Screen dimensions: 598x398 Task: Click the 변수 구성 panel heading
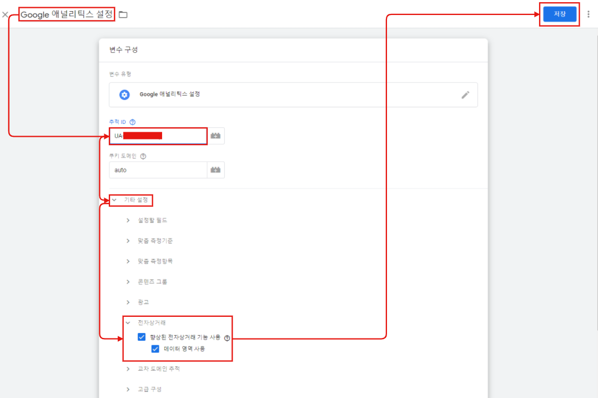tap(124, 49)
